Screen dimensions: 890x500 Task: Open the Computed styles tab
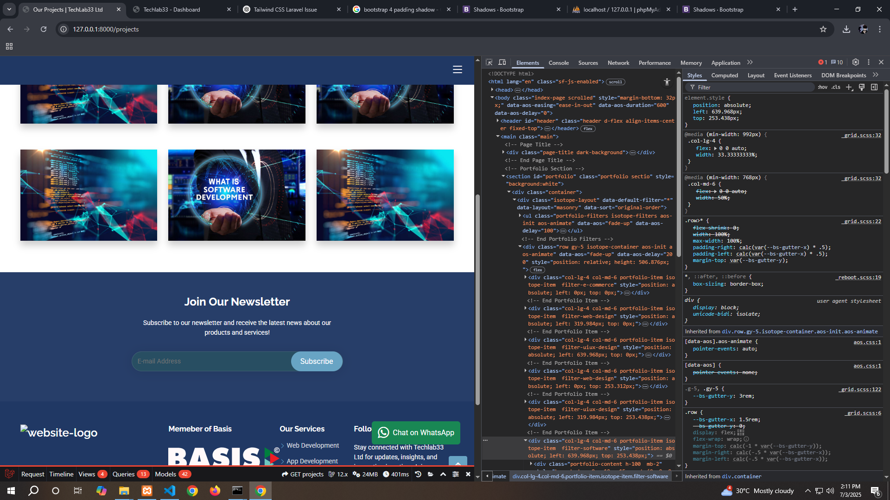[724, 75]
